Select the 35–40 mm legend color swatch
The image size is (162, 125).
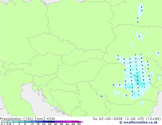coord(63,122)
